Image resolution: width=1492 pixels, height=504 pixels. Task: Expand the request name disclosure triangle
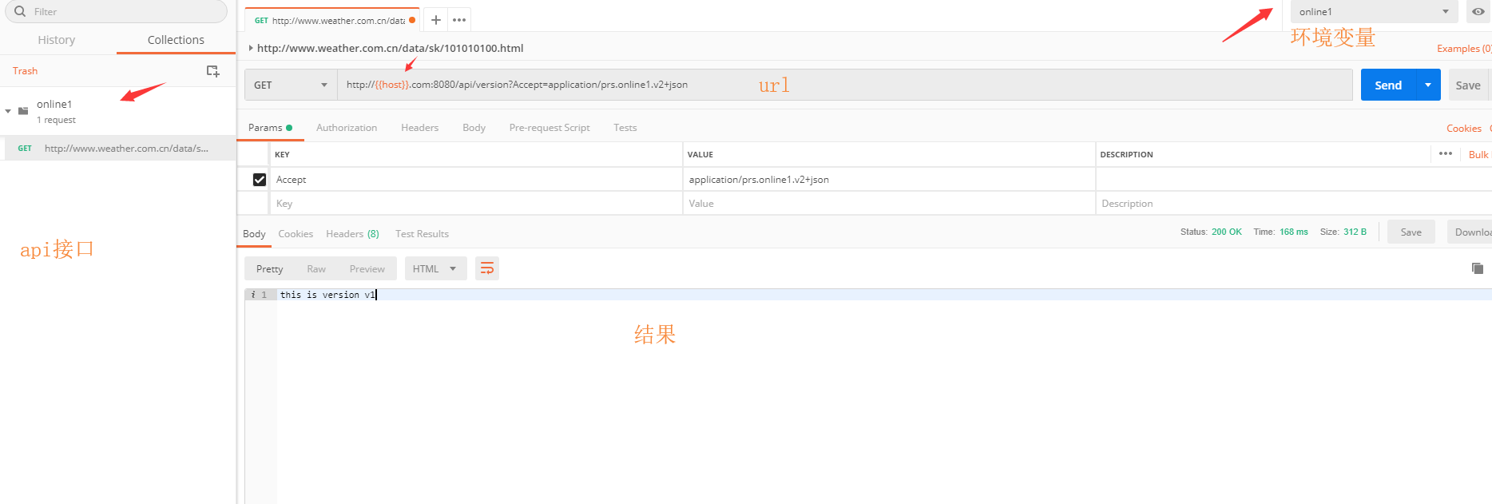click(x=251, y=48)
